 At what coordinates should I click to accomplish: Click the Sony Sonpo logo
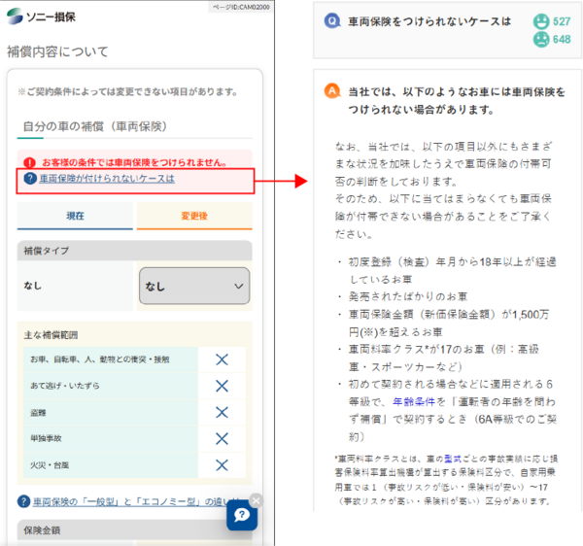pos(41,17)
